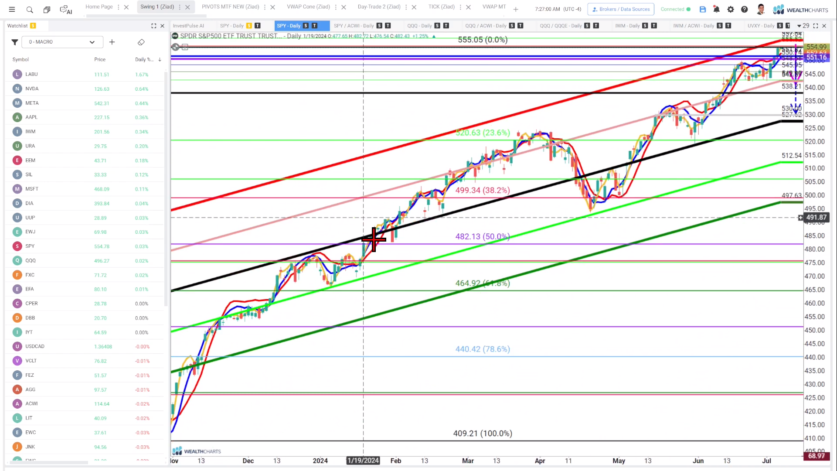Toggle S badge on IWM / ACWI - Daily tab
This screenshot has width=837, height=471.
coord(719,26)
